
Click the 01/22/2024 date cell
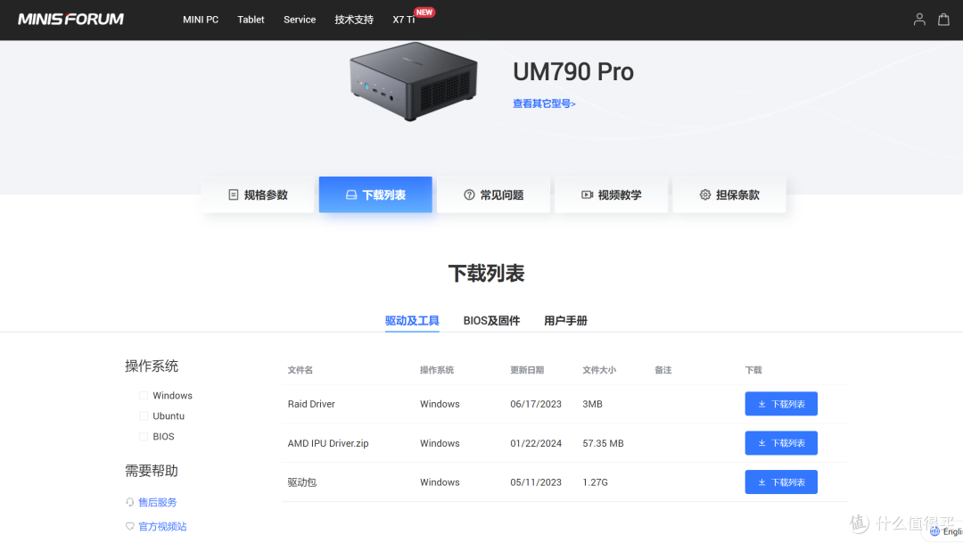click(x=536, y=443)
